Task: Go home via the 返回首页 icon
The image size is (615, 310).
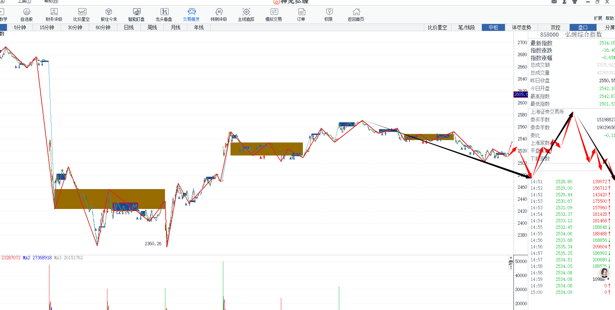Action: point(356,15)
